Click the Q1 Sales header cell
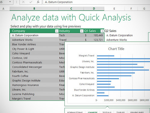Viewport: 150px width, 113px height. tap(94, 31)
